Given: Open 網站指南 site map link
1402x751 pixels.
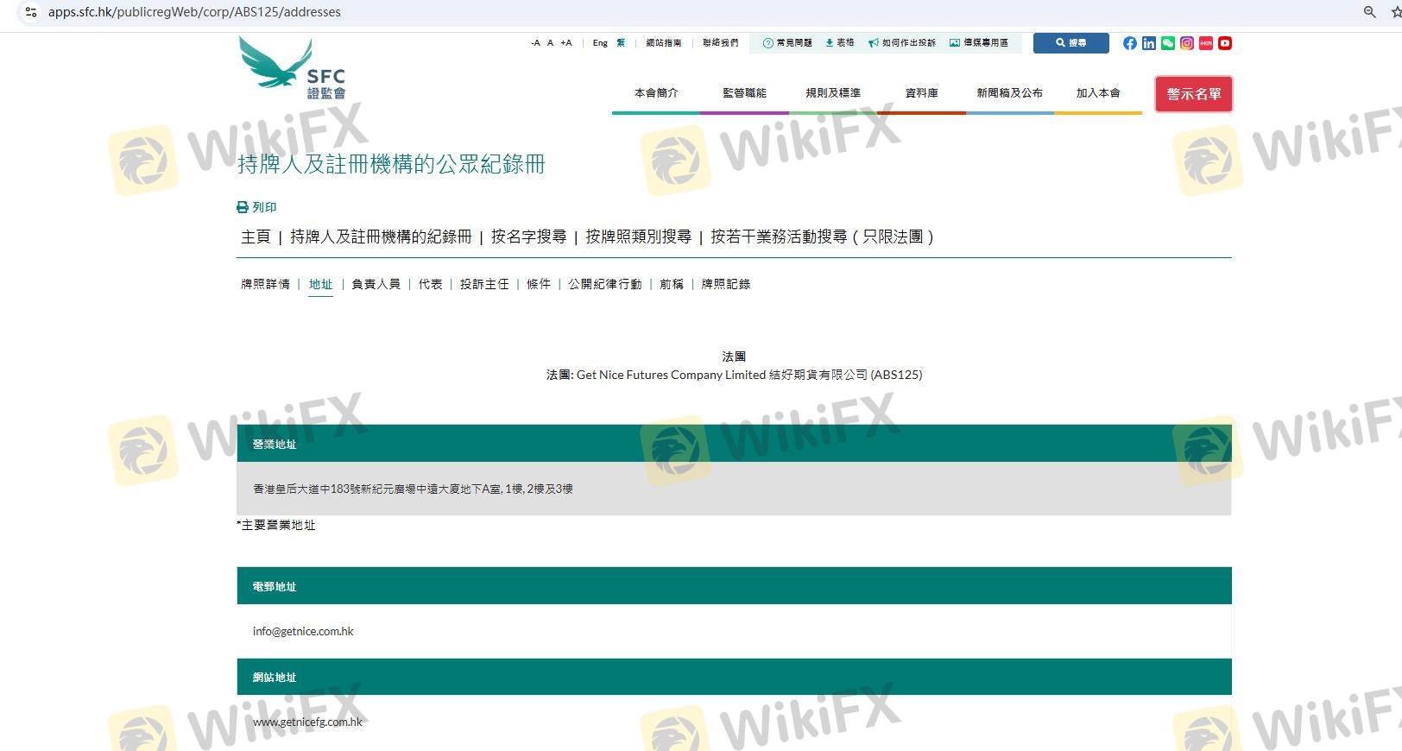Looking at the screenshot, I should [x=664, y=43].
